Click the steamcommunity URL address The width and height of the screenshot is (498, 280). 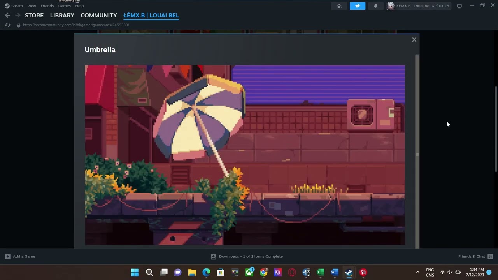76,25
